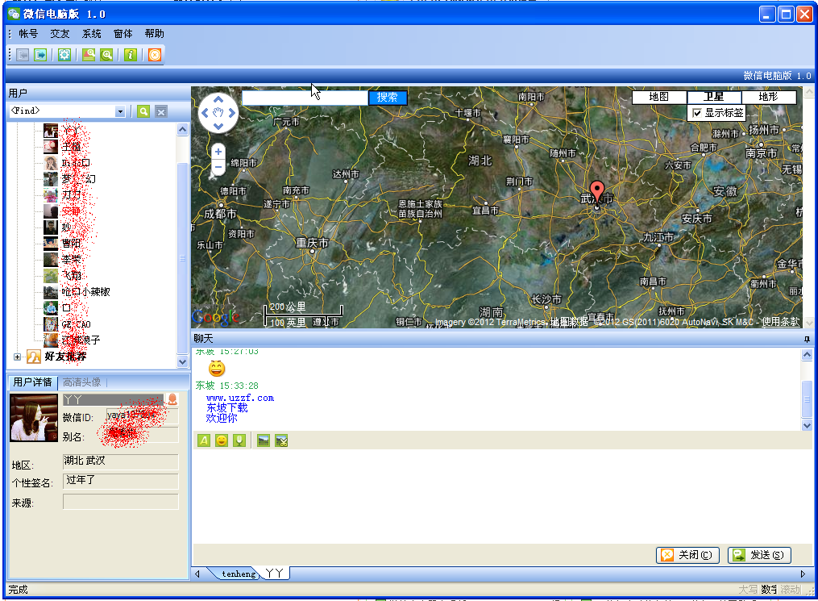818x601 pixels.
Task: Click the chat history scrollbar down arrow
Action: coord(807,425)
